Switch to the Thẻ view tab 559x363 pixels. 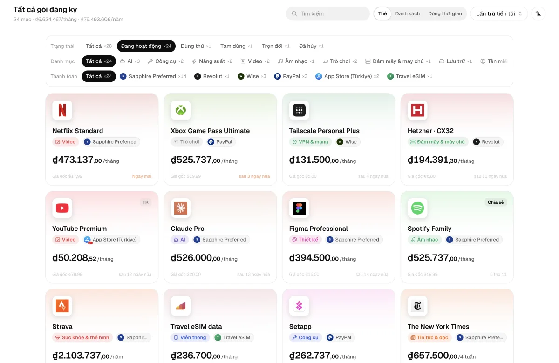(x=382, y=13)
